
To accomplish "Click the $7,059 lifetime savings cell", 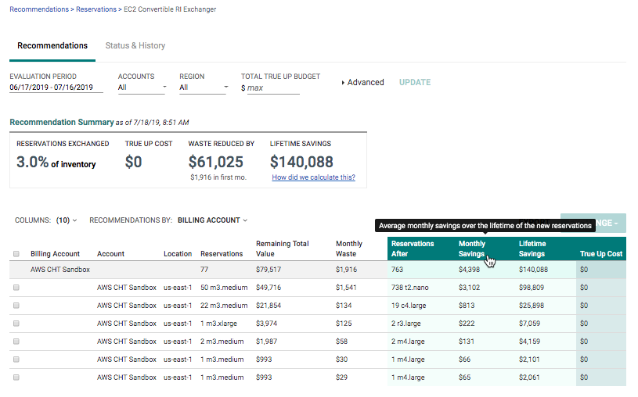I will [x=529, y=324].
